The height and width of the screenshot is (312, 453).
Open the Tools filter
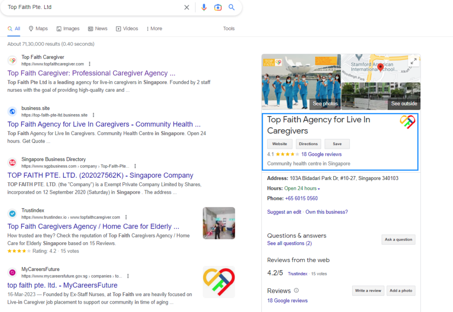(x=229, y=29)
